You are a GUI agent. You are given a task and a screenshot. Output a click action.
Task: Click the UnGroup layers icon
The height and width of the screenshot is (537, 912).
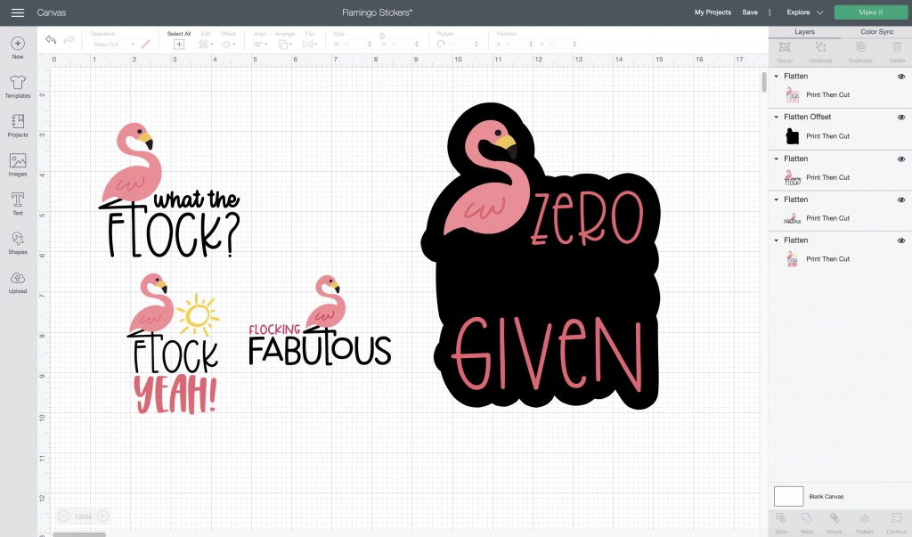click(820, 47)
